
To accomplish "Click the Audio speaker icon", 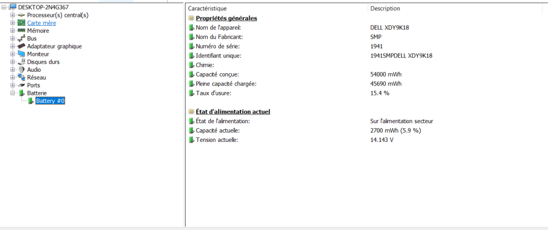I will coord(21,70).
